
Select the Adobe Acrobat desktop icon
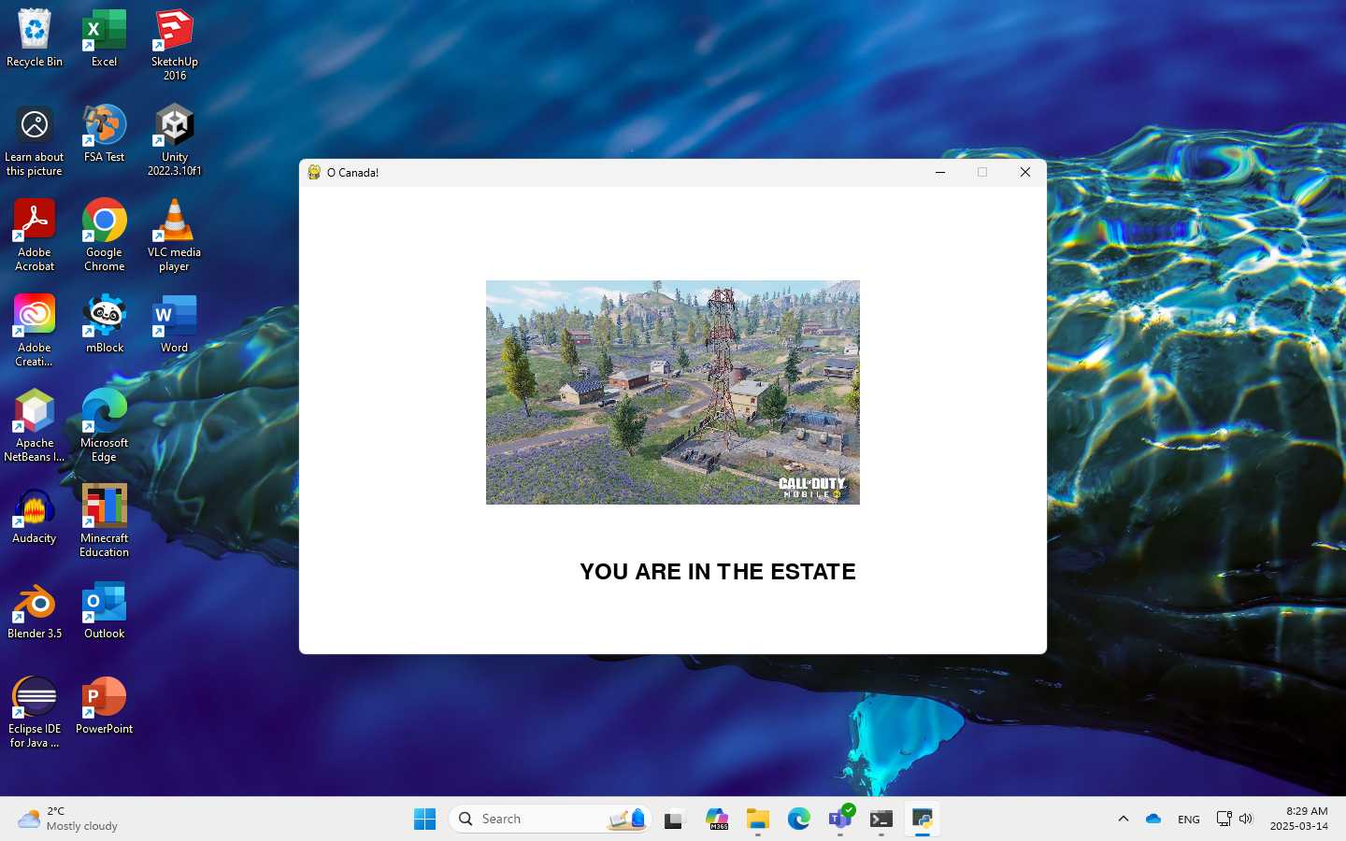tap(35, 235)
